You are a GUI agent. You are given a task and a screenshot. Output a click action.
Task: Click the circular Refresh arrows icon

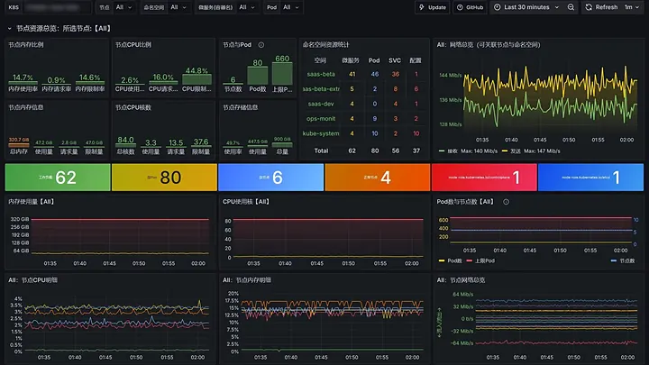(589, 7)
